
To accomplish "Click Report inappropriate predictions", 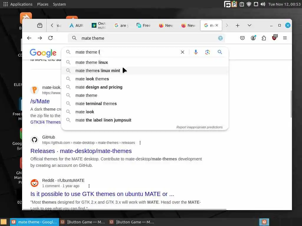I will 199,127.
